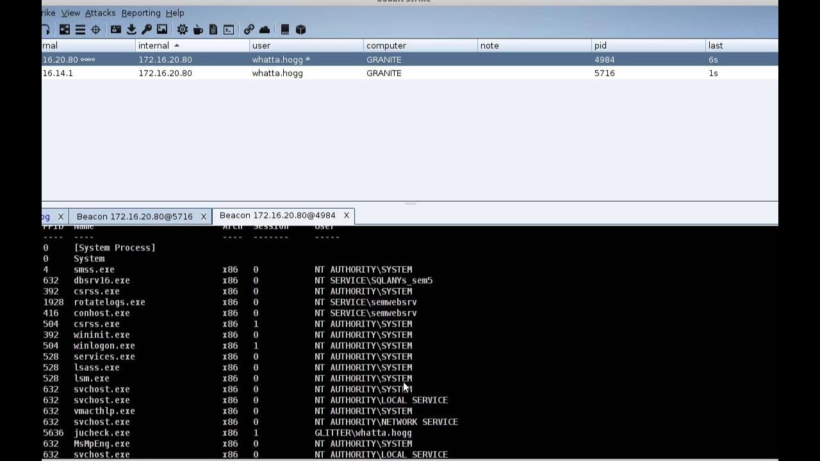Close the Beacon 172.16.20.80@4984 tab
This screenshot has width=820, height=461.
[x=347, y=215]
